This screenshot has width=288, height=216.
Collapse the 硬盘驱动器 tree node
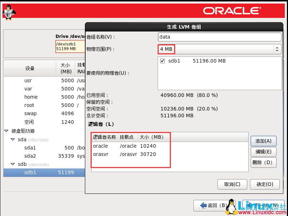6,131
